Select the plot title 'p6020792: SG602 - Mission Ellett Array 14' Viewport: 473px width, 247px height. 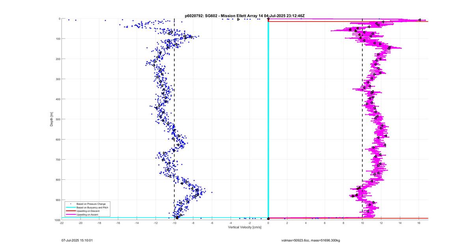pos(223,16)
